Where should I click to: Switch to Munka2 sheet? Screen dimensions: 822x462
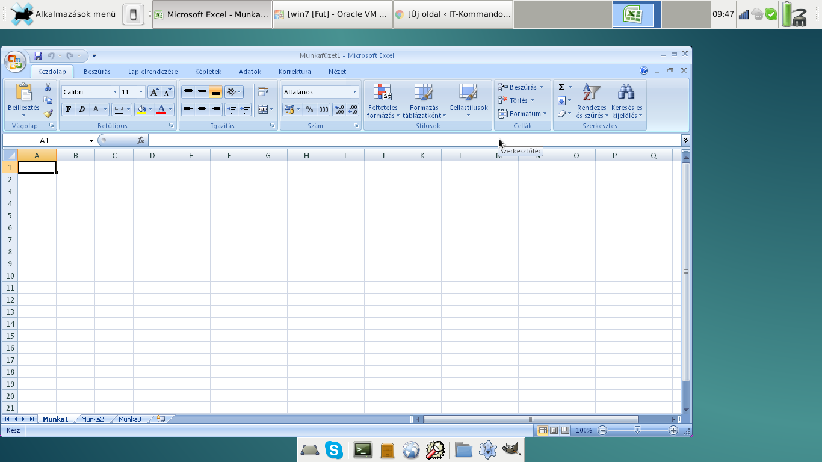pos(93,419)
